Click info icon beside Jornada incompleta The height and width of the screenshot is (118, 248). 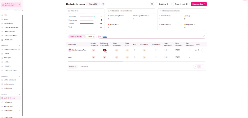click(123, 16)
